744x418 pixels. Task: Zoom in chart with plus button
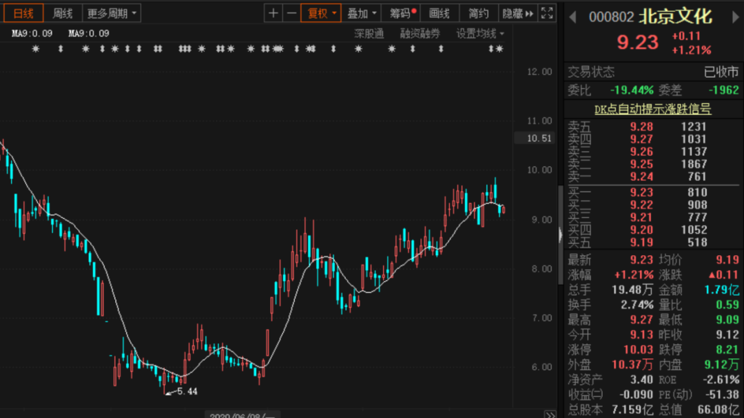[x=274, y=13]
